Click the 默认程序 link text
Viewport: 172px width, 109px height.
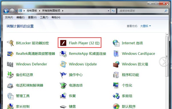pos(129,106)
